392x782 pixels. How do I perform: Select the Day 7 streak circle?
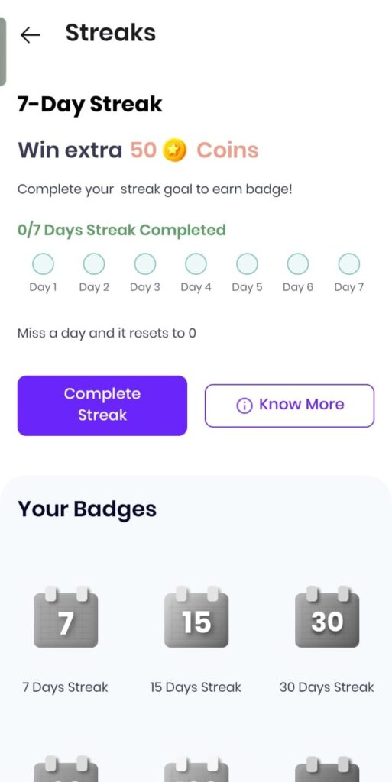pos(349,263)
